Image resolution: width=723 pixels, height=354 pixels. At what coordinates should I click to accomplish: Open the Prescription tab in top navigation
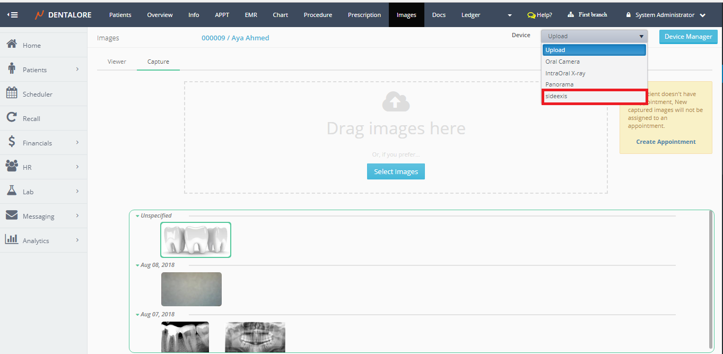(364, 15)
